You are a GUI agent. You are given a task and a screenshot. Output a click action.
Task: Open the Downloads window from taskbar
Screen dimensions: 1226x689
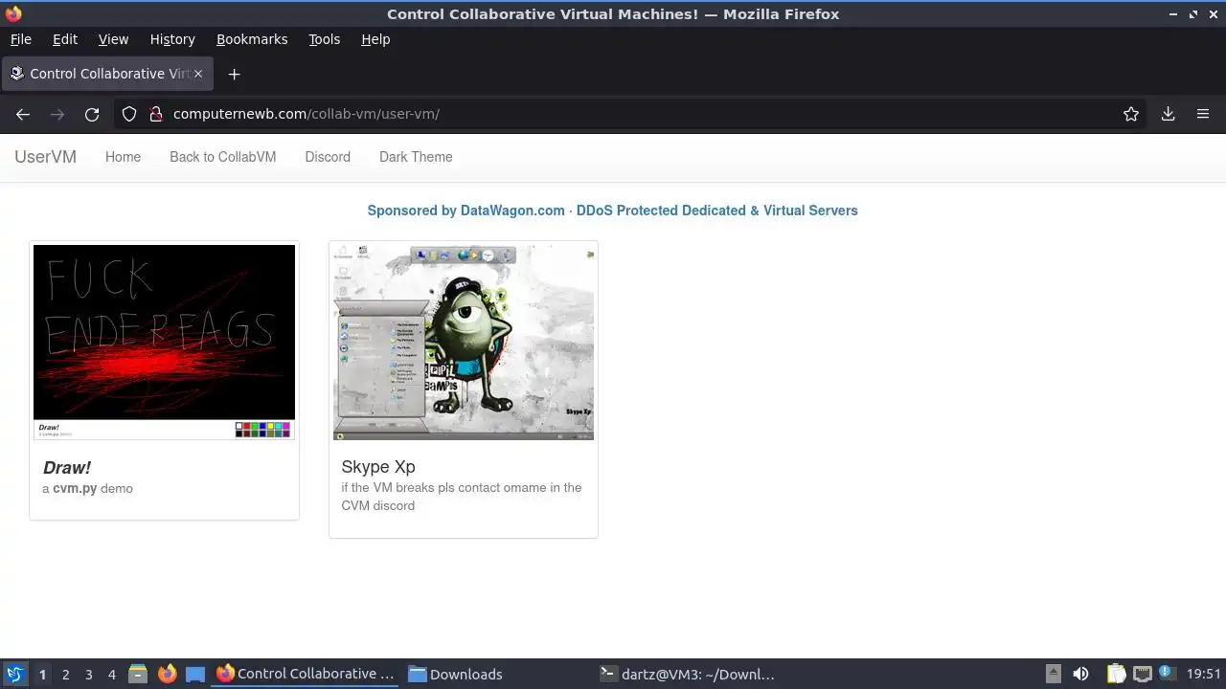tap(497, 674)
